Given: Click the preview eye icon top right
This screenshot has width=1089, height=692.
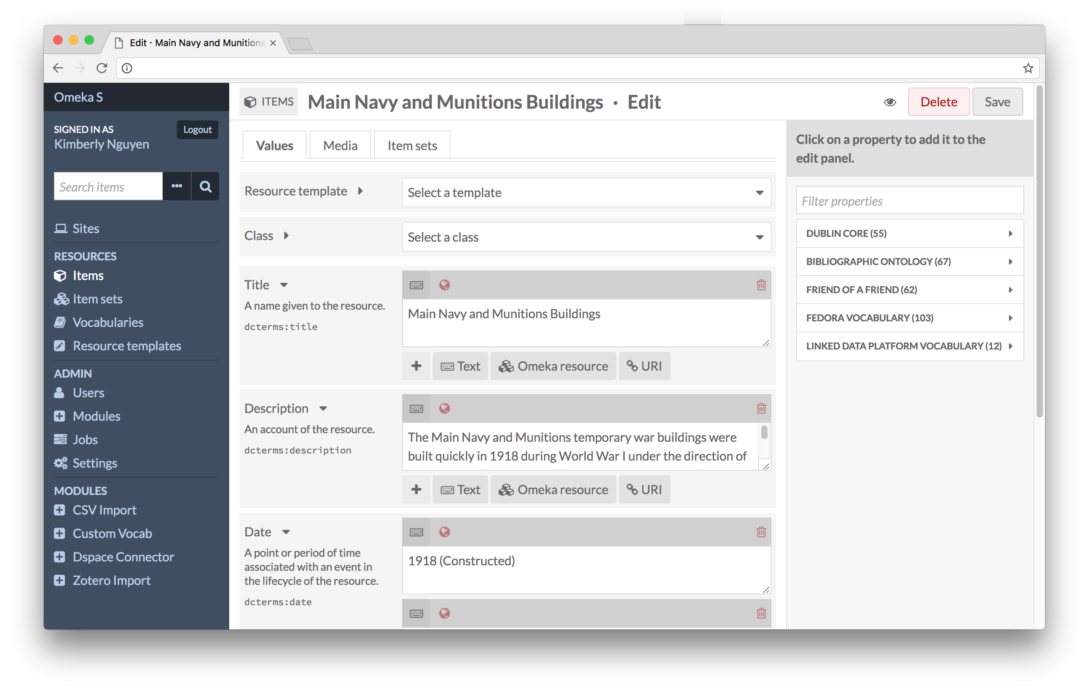Looking at the screenshot, I should coord(891,102).
